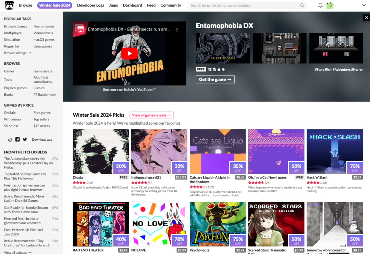Image resolution: width=370 pixels, height=254 pixels.
Task: Select the Horror games tag
Action: click(x=44, y=26)
